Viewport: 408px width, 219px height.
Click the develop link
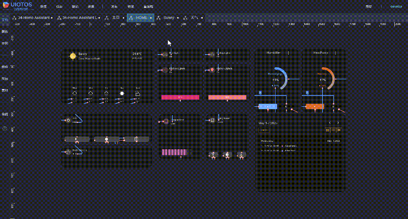pos(396,6)
